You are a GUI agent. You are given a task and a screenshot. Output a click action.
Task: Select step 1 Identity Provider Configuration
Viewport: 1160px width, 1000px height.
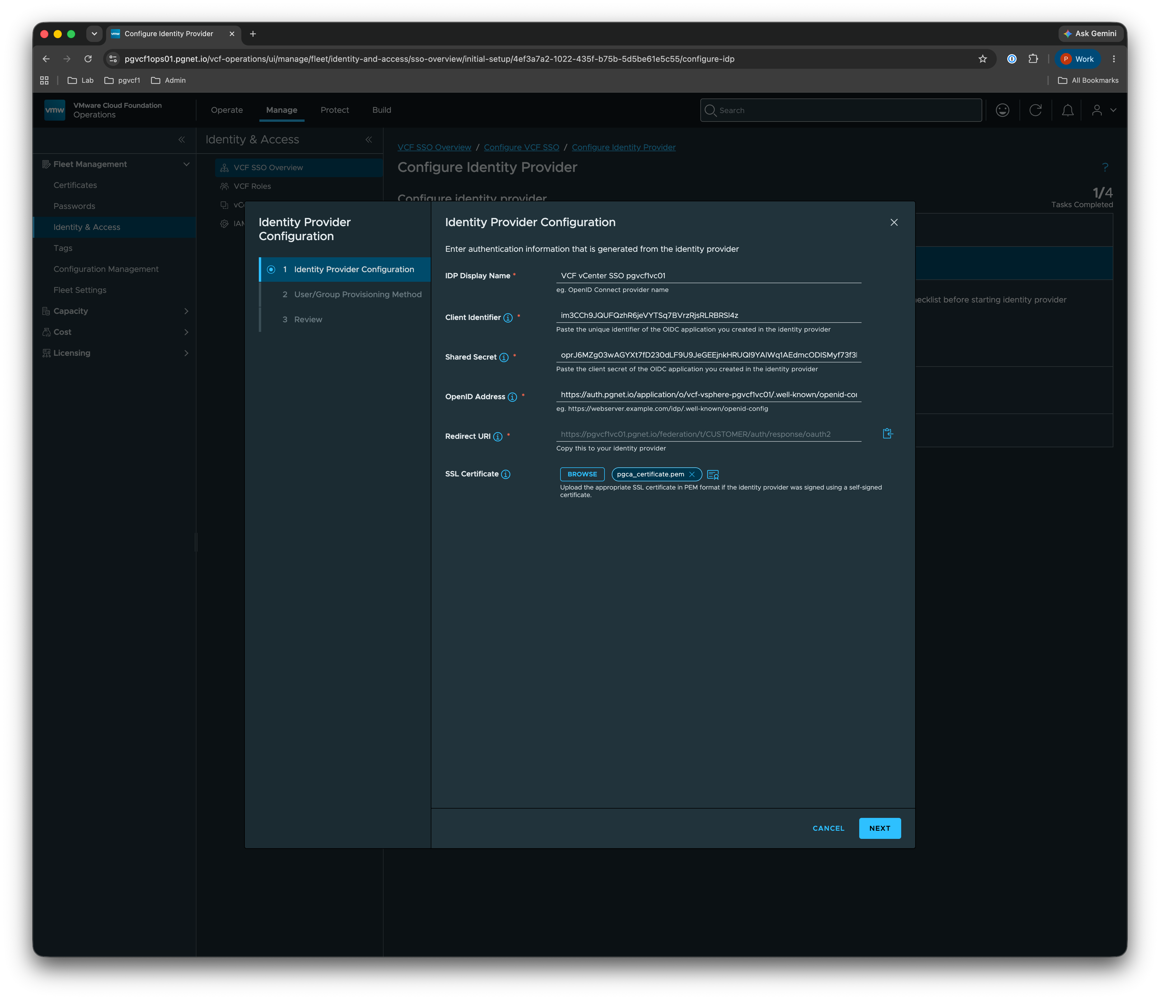(x=345, y=270)
